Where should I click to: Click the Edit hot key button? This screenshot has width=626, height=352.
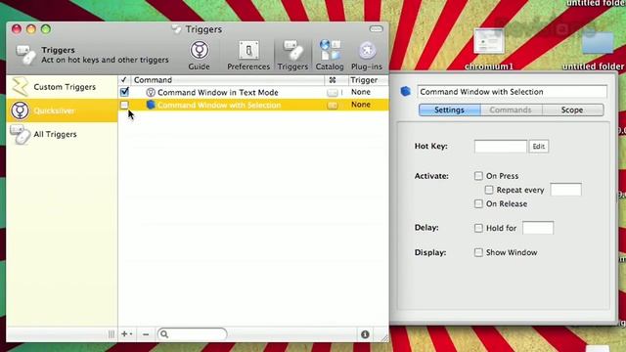[539, 147]
